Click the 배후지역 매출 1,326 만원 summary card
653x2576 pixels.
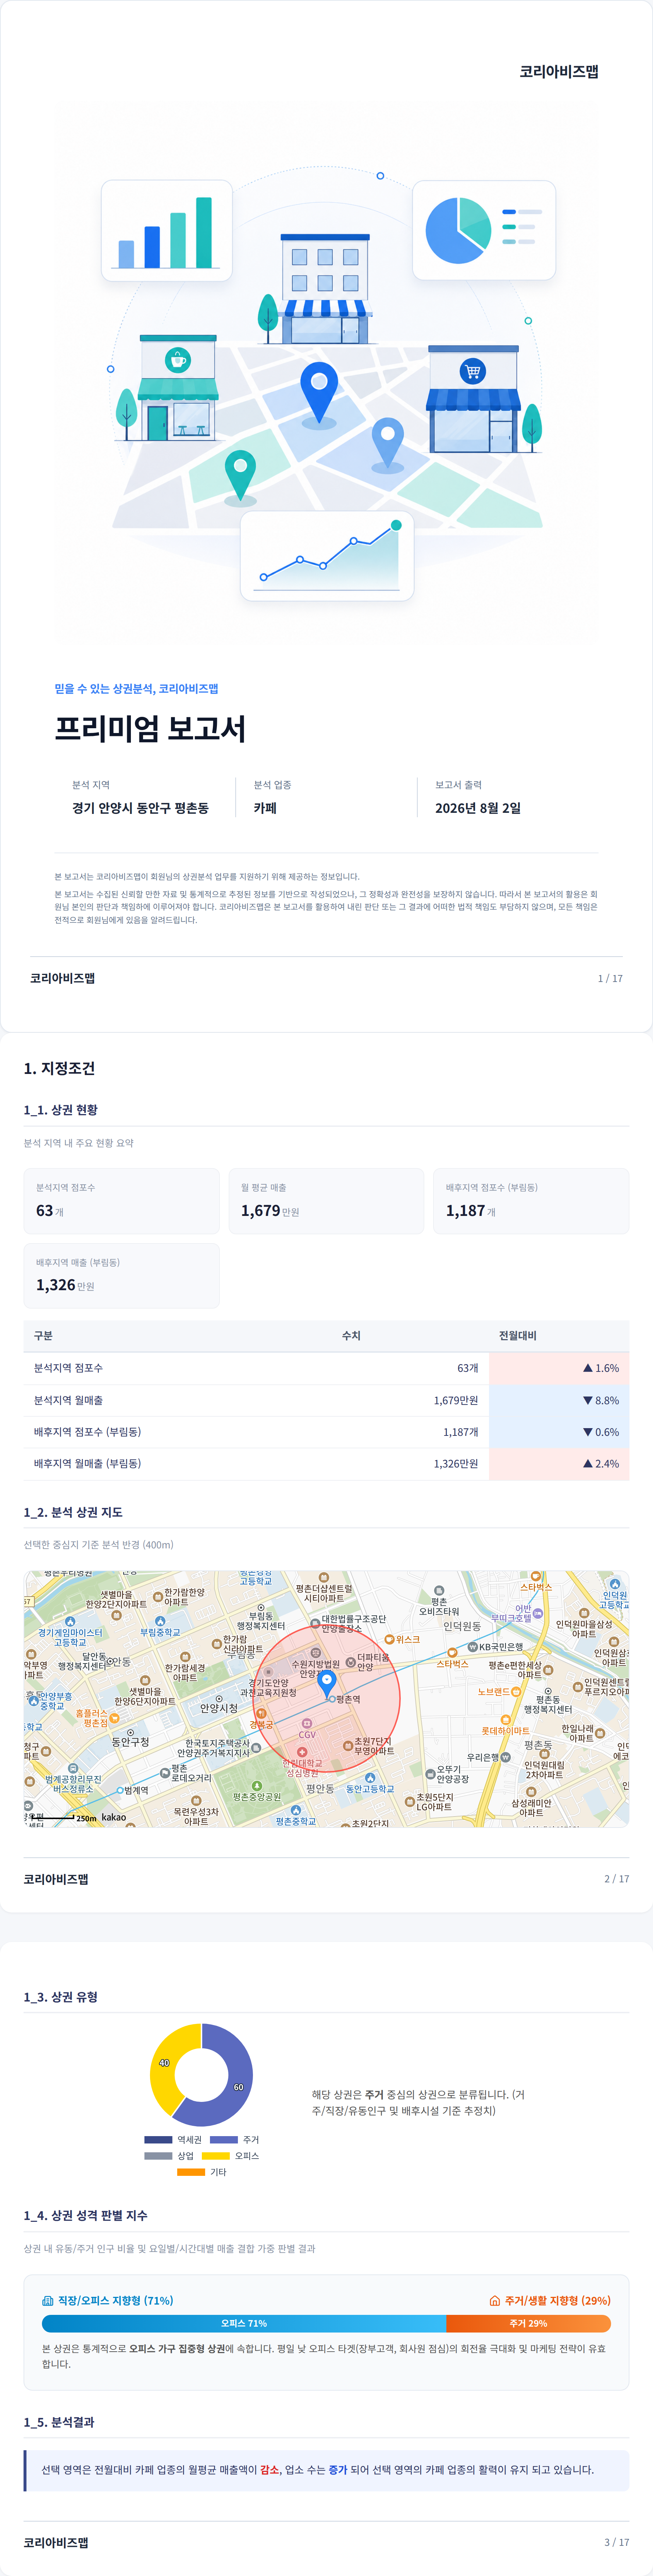pos(121,1276)
